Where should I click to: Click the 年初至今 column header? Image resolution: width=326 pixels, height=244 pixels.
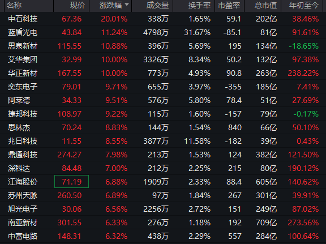point(304,5)
